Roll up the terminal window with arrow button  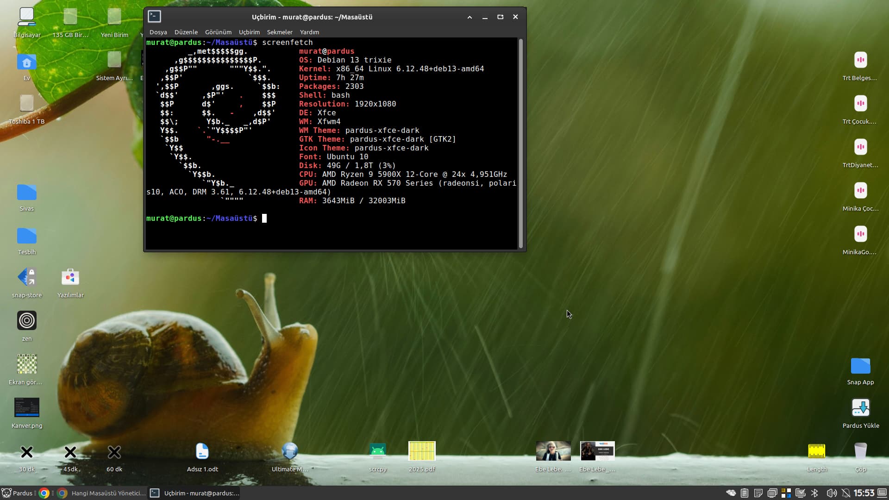click(470, 17)
